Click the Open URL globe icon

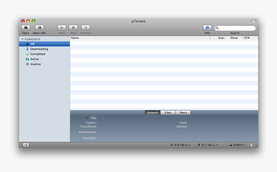coord(39,28)
